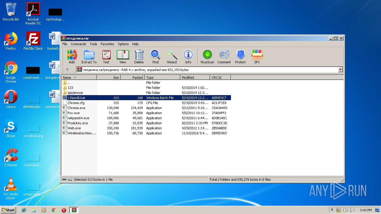Select the 123 folder row
Screen dimensions: 381x214
point(146,88)
